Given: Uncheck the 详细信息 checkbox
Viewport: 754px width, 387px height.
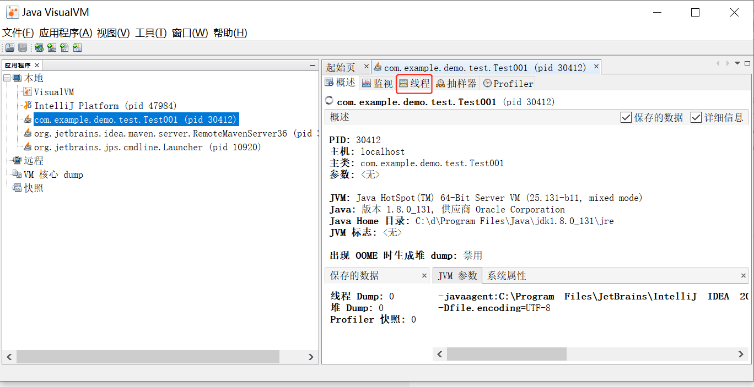Looking at the screenshot, I should tap(696, 117).
